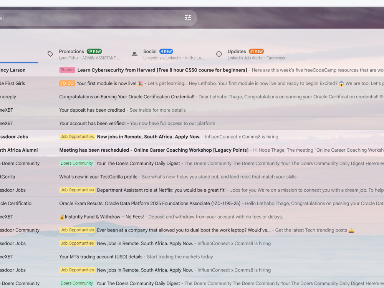Click the Promotions tag icon
This screenshot has height=288, width=384.
click(x=50, y=54)
